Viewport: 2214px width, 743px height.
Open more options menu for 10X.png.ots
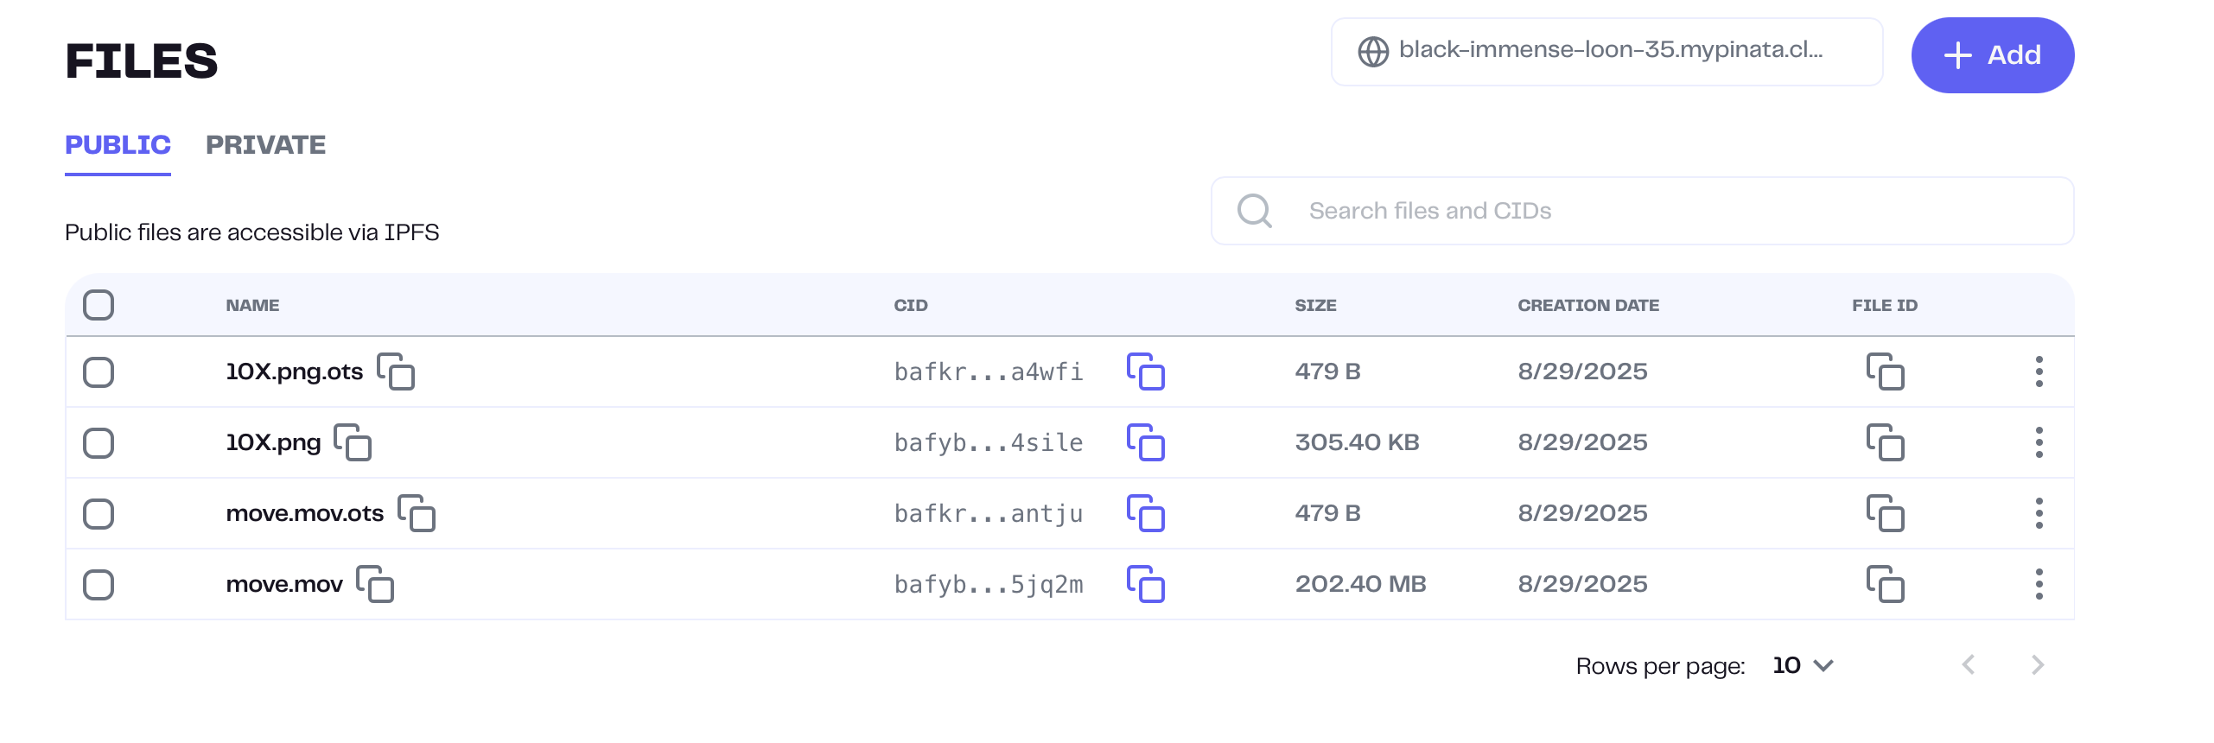pyautogui.click(x=2039, y=371)
